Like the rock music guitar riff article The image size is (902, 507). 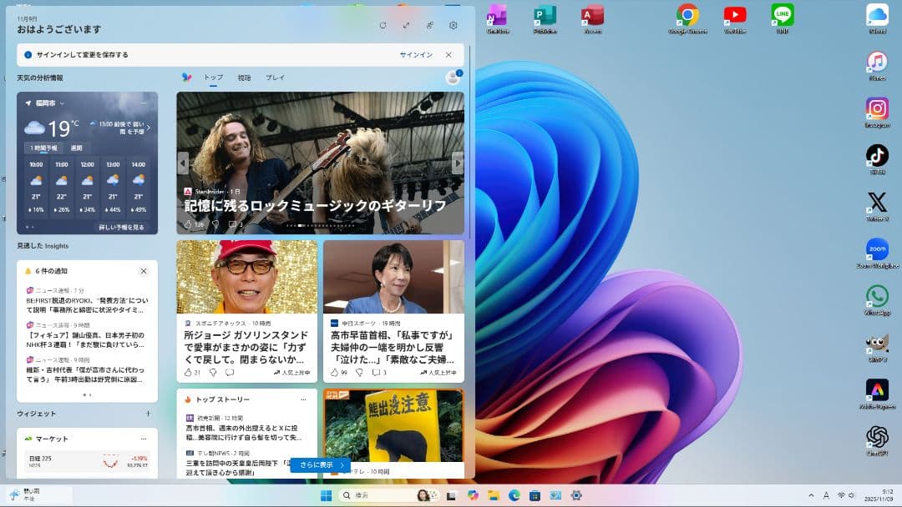tap(188, 222)
